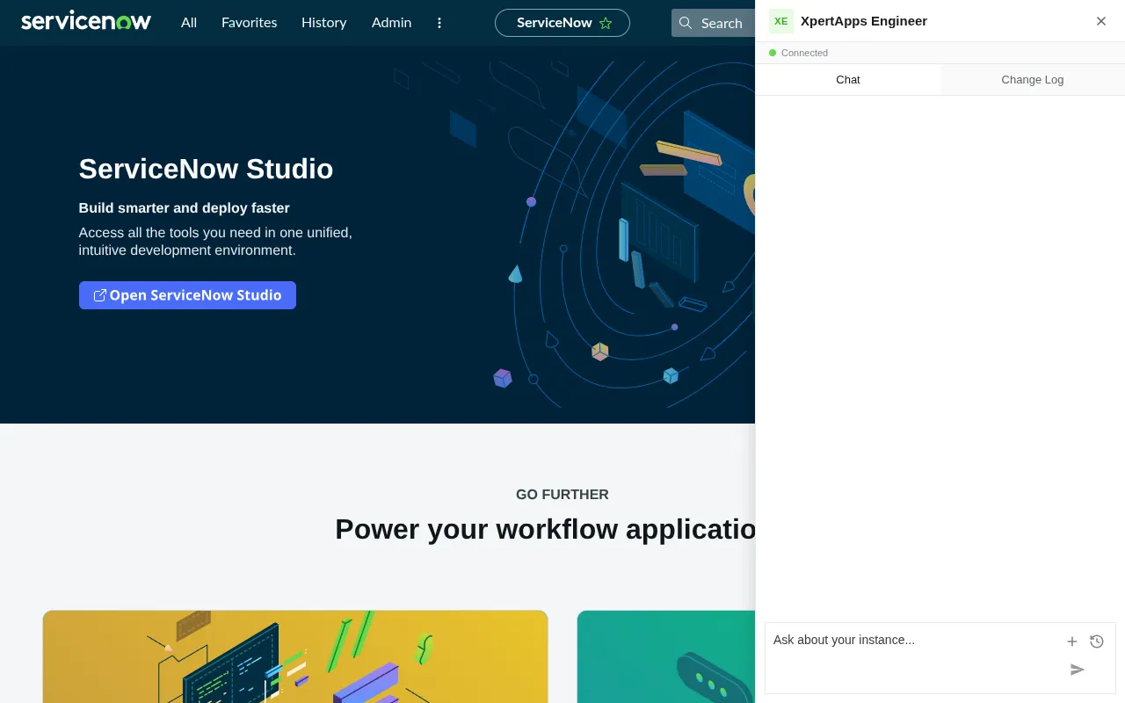Image resolution: width=1125 pixels, height=703 pixels.
Task: Click Build smarter and deploy faster text
Action: click(x=185, y=208)
